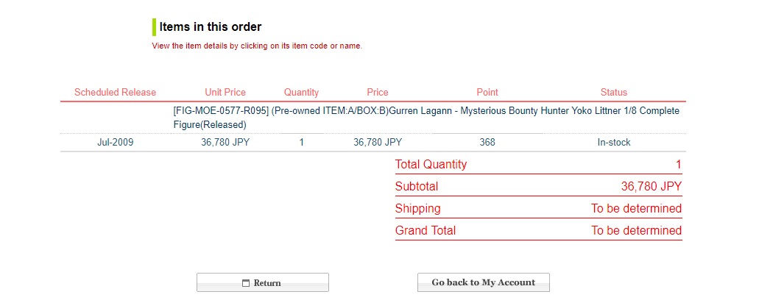This screenshot has height=300, width=773.
Task: Click the Total Quantity label
Action: point(431,165)
